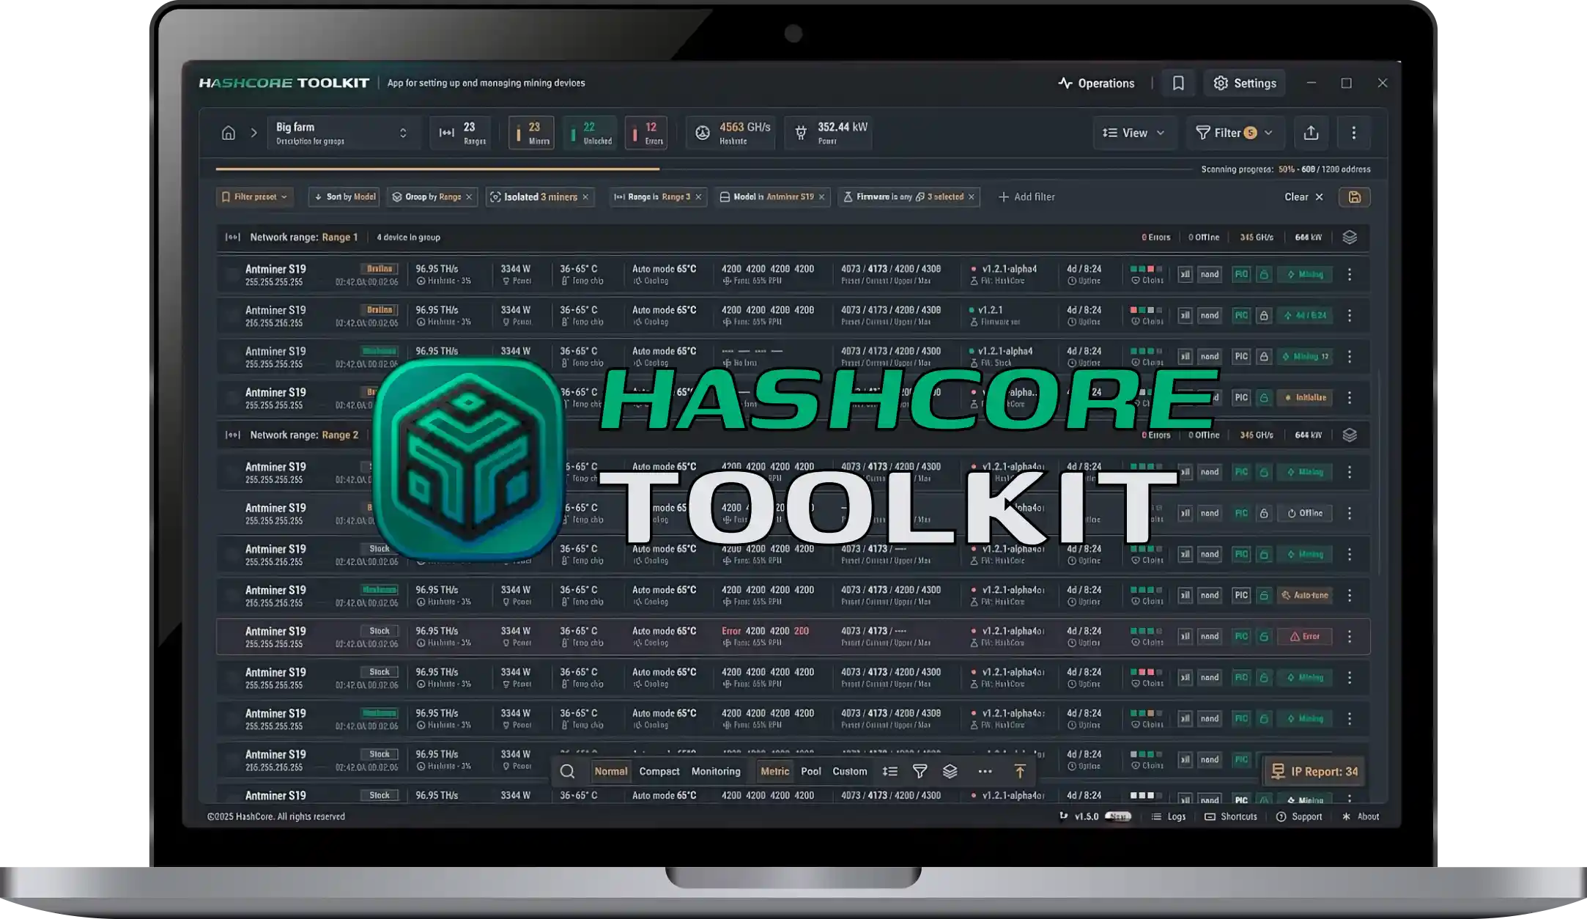
Task: Open the three-dots menu in floating toolbar
Action: 985,771
